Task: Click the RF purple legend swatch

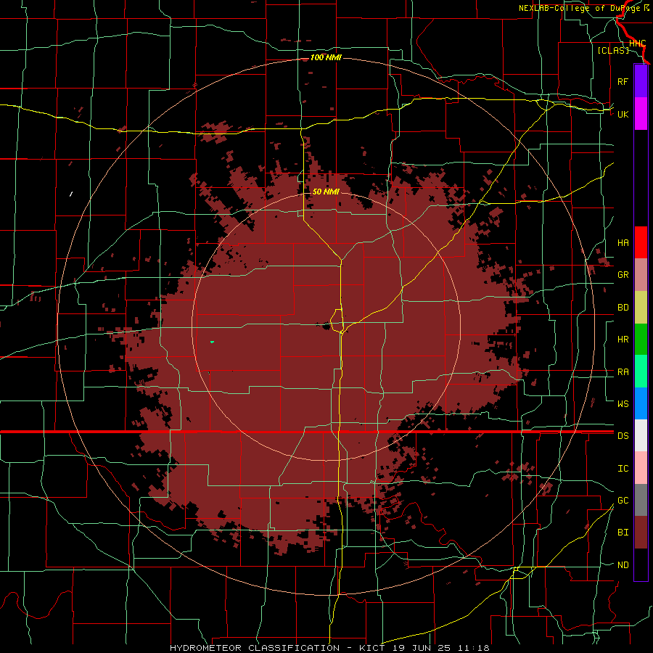Action: click(641, 81)
